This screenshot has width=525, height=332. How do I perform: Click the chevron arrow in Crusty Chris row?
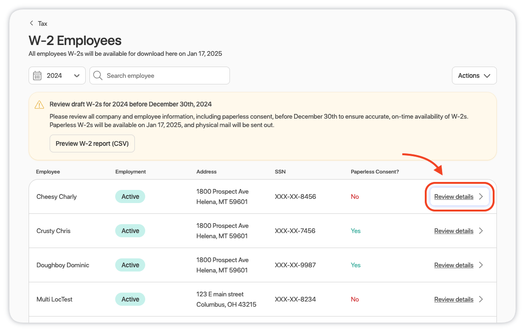pos(481,231)
